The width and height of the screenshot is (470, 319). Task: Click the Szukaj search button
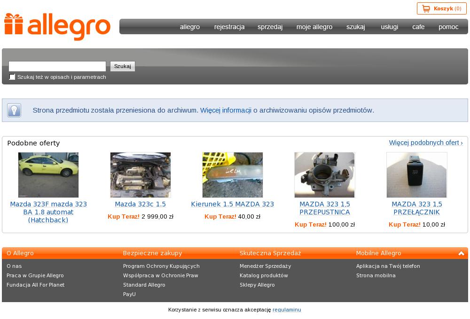pos(123,66)
